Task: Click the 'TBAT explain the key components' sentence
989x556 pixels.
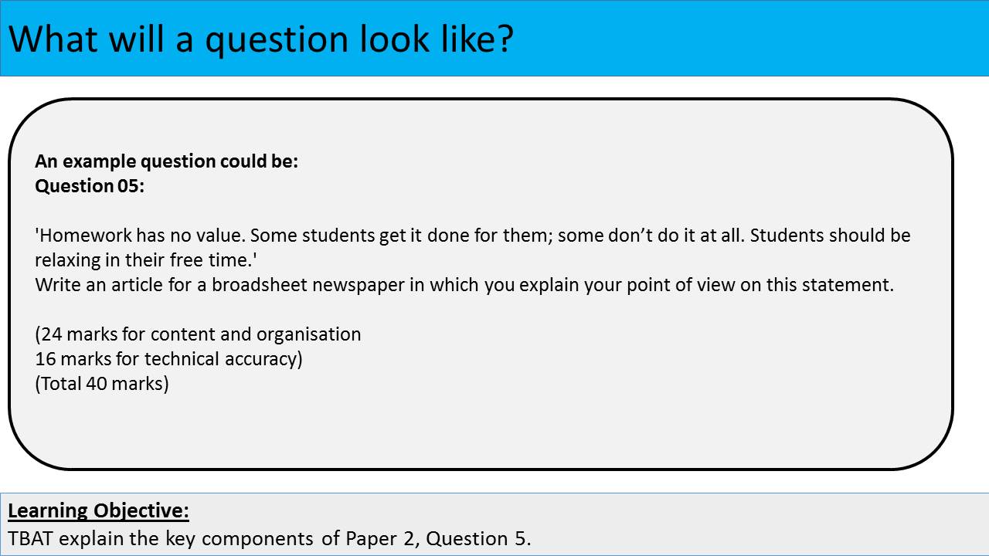Action: pyautogui.click(x=164, y=538)
